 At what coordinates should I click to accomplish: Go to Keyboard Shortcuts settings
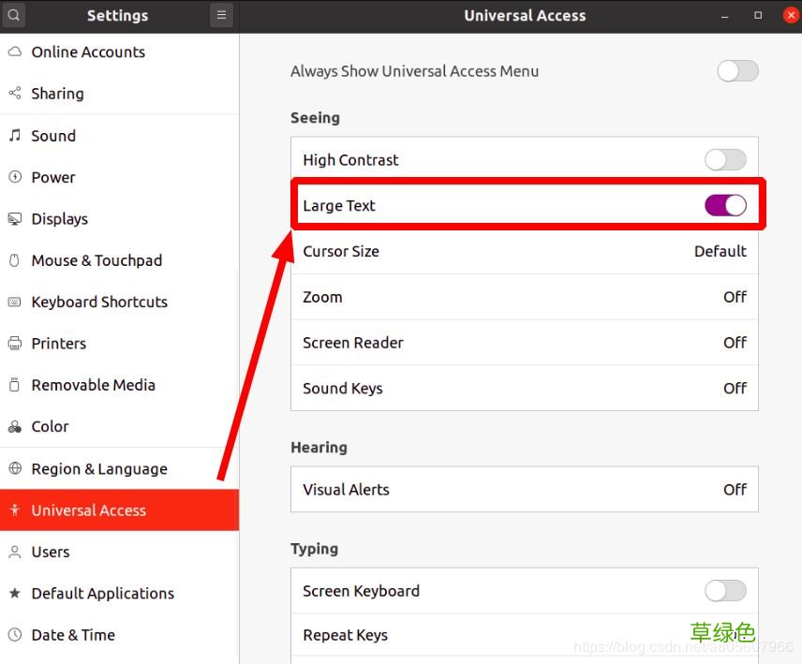(x=99, y=302)
